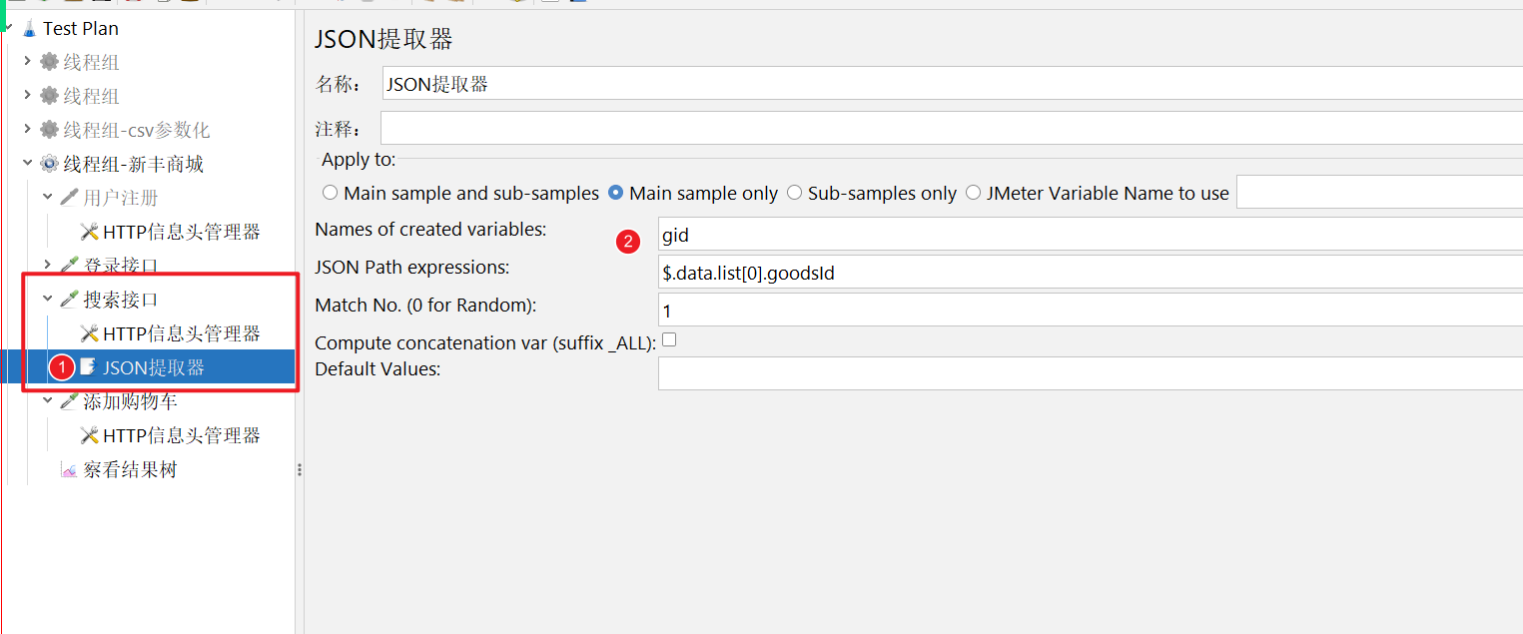Select Main sample and sub-samples radio
1523x634 pixels.
(331, 193)
